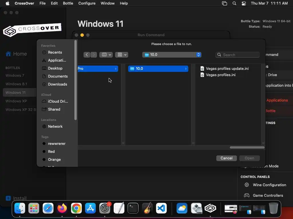The height and width of the screenshot is (219, 293).
Task: Open the Edit menu
Action: [54, 3]
